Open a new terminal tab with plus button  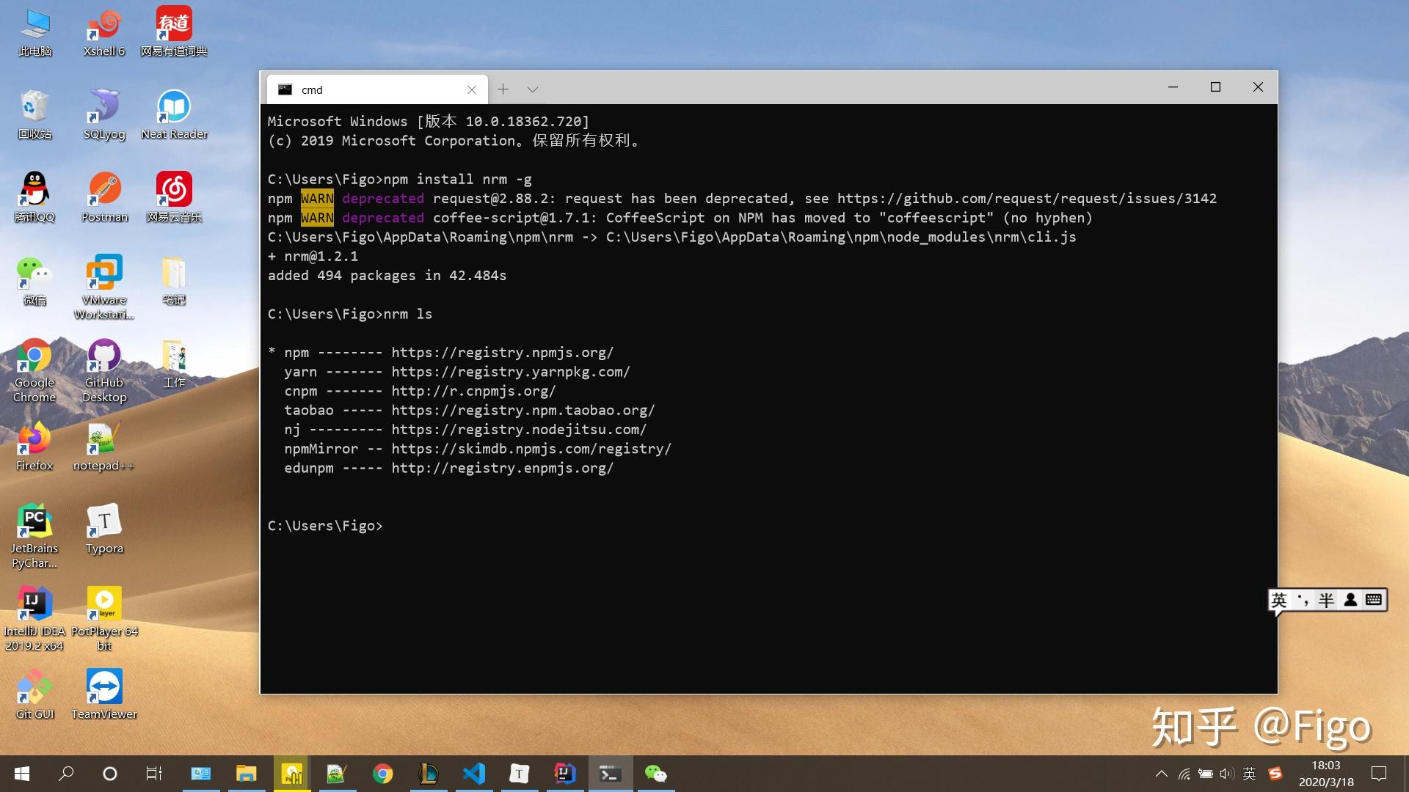[503, 89]
